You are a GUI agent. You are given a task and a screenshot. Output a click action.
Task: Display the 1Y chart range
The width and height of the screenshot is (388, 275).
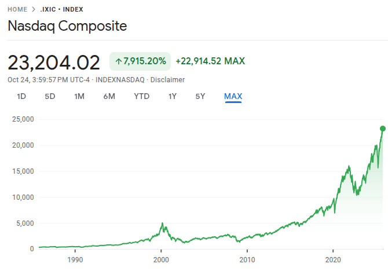(173, 96)
